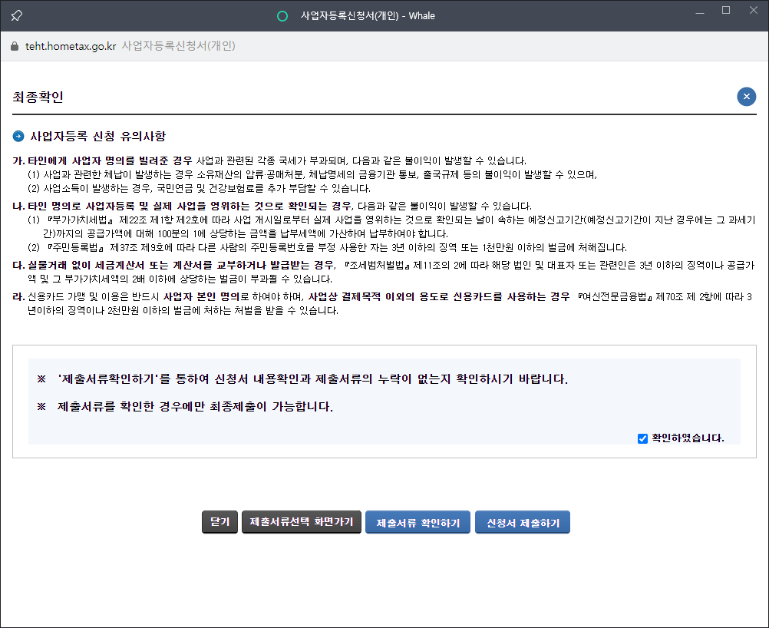Click the window title 사업자등록신청서(개인) - Whale
The image size is (769, 628).
click(368, 15)
